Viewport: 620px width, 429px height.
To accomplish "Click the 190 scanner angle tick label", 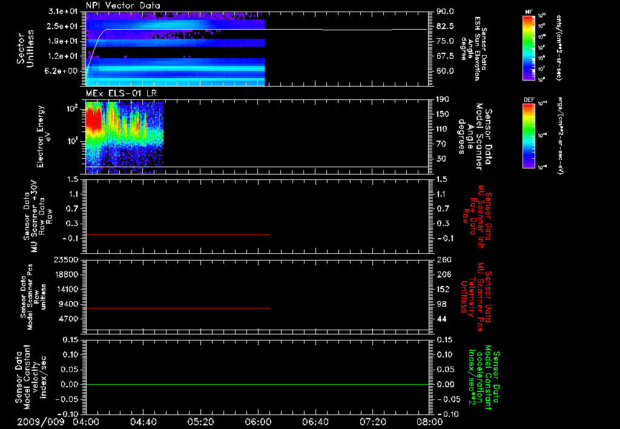I will click(x=443, y=99).
